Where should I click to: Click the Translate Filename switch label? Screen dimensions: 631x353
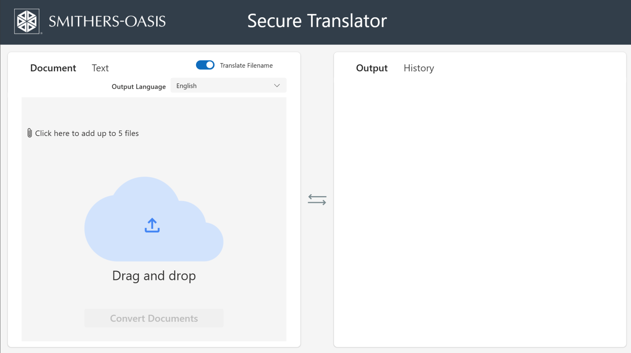click(x=246, y=65)
